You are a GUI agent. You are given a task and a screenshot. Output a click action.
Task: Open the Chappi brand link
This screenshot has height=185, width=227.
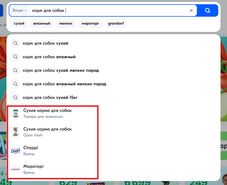click(113, 151)
